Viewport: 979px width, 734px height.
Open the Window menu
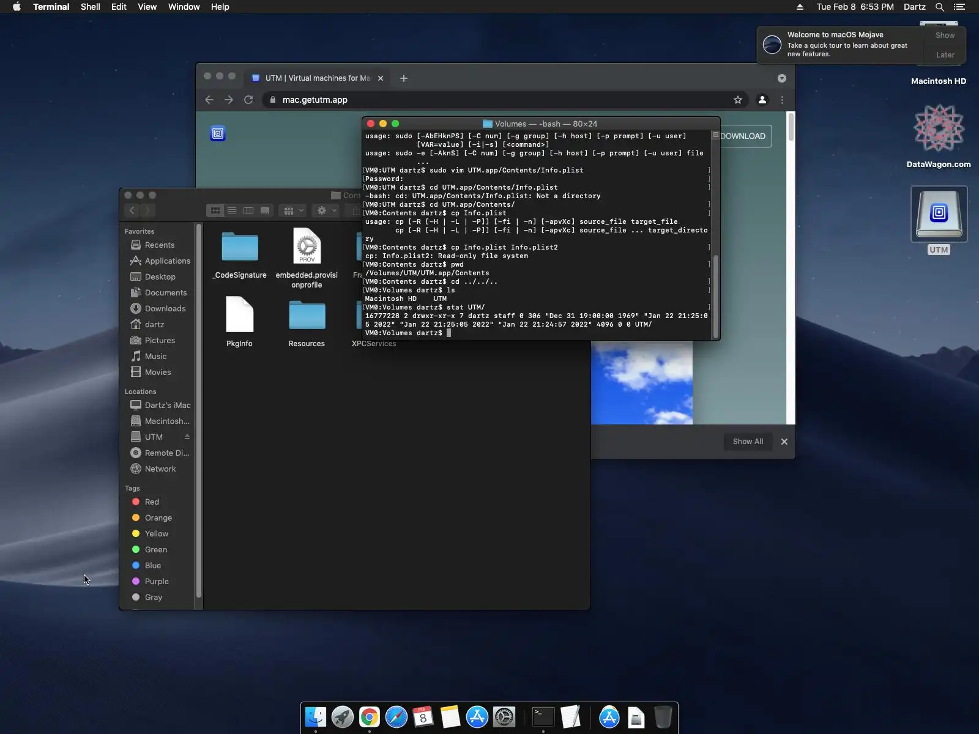[184, 7]
